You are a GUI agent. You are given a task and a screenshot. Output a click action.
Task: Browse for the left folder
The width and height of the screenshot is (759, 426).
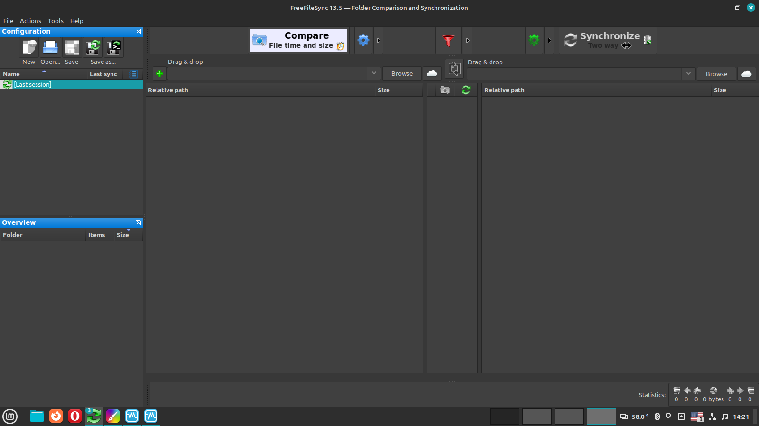coord(402,73)
